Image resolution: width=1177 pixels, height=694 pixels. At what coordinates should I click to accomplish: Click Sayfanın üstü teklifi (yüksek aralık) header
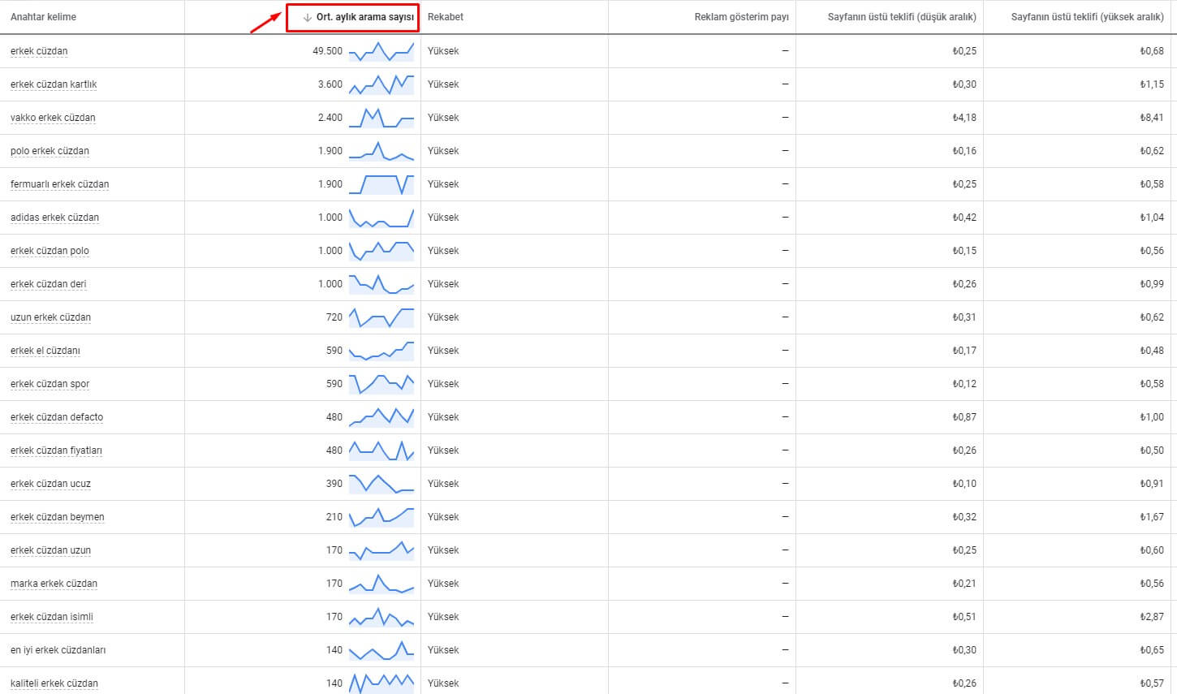1087,17
